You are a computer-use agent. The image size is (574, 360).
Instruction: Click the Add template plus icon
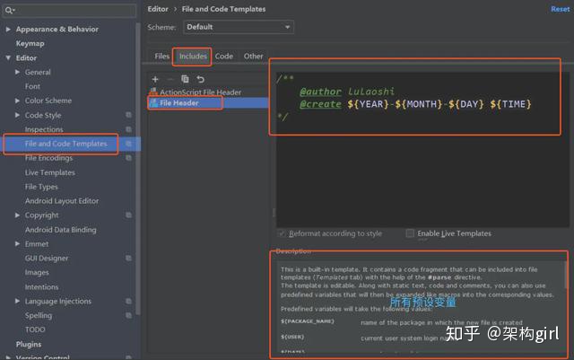pyautogui.click(x=155, y=79)
